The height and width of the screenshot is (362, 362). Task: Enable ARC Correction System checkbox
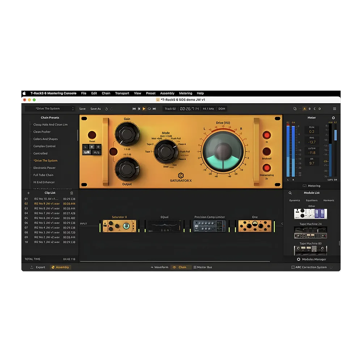pyautogui.click(x=293, y=267)
